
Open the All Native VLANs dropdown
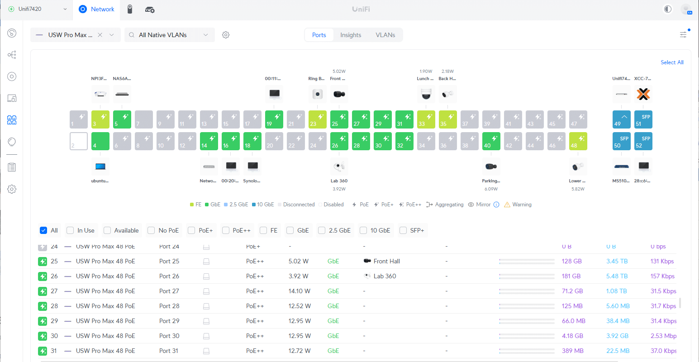(x=170, y=35)
